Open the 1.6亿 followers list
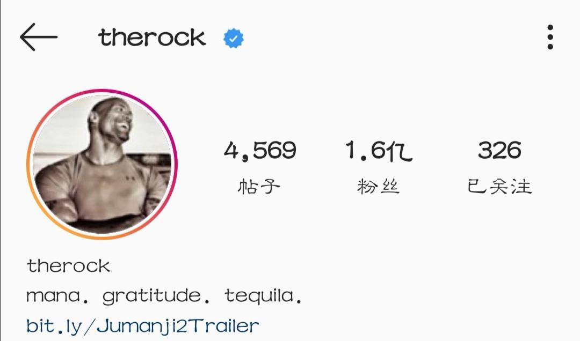The image size is (580, 341). tap(379, 151)
